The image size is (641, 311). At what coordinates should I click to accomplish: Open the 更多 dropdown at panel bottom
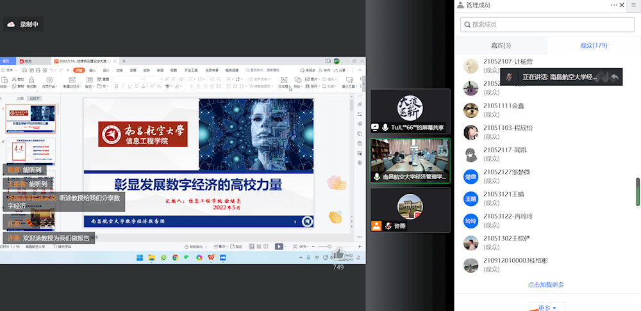(x=547, y=308)
